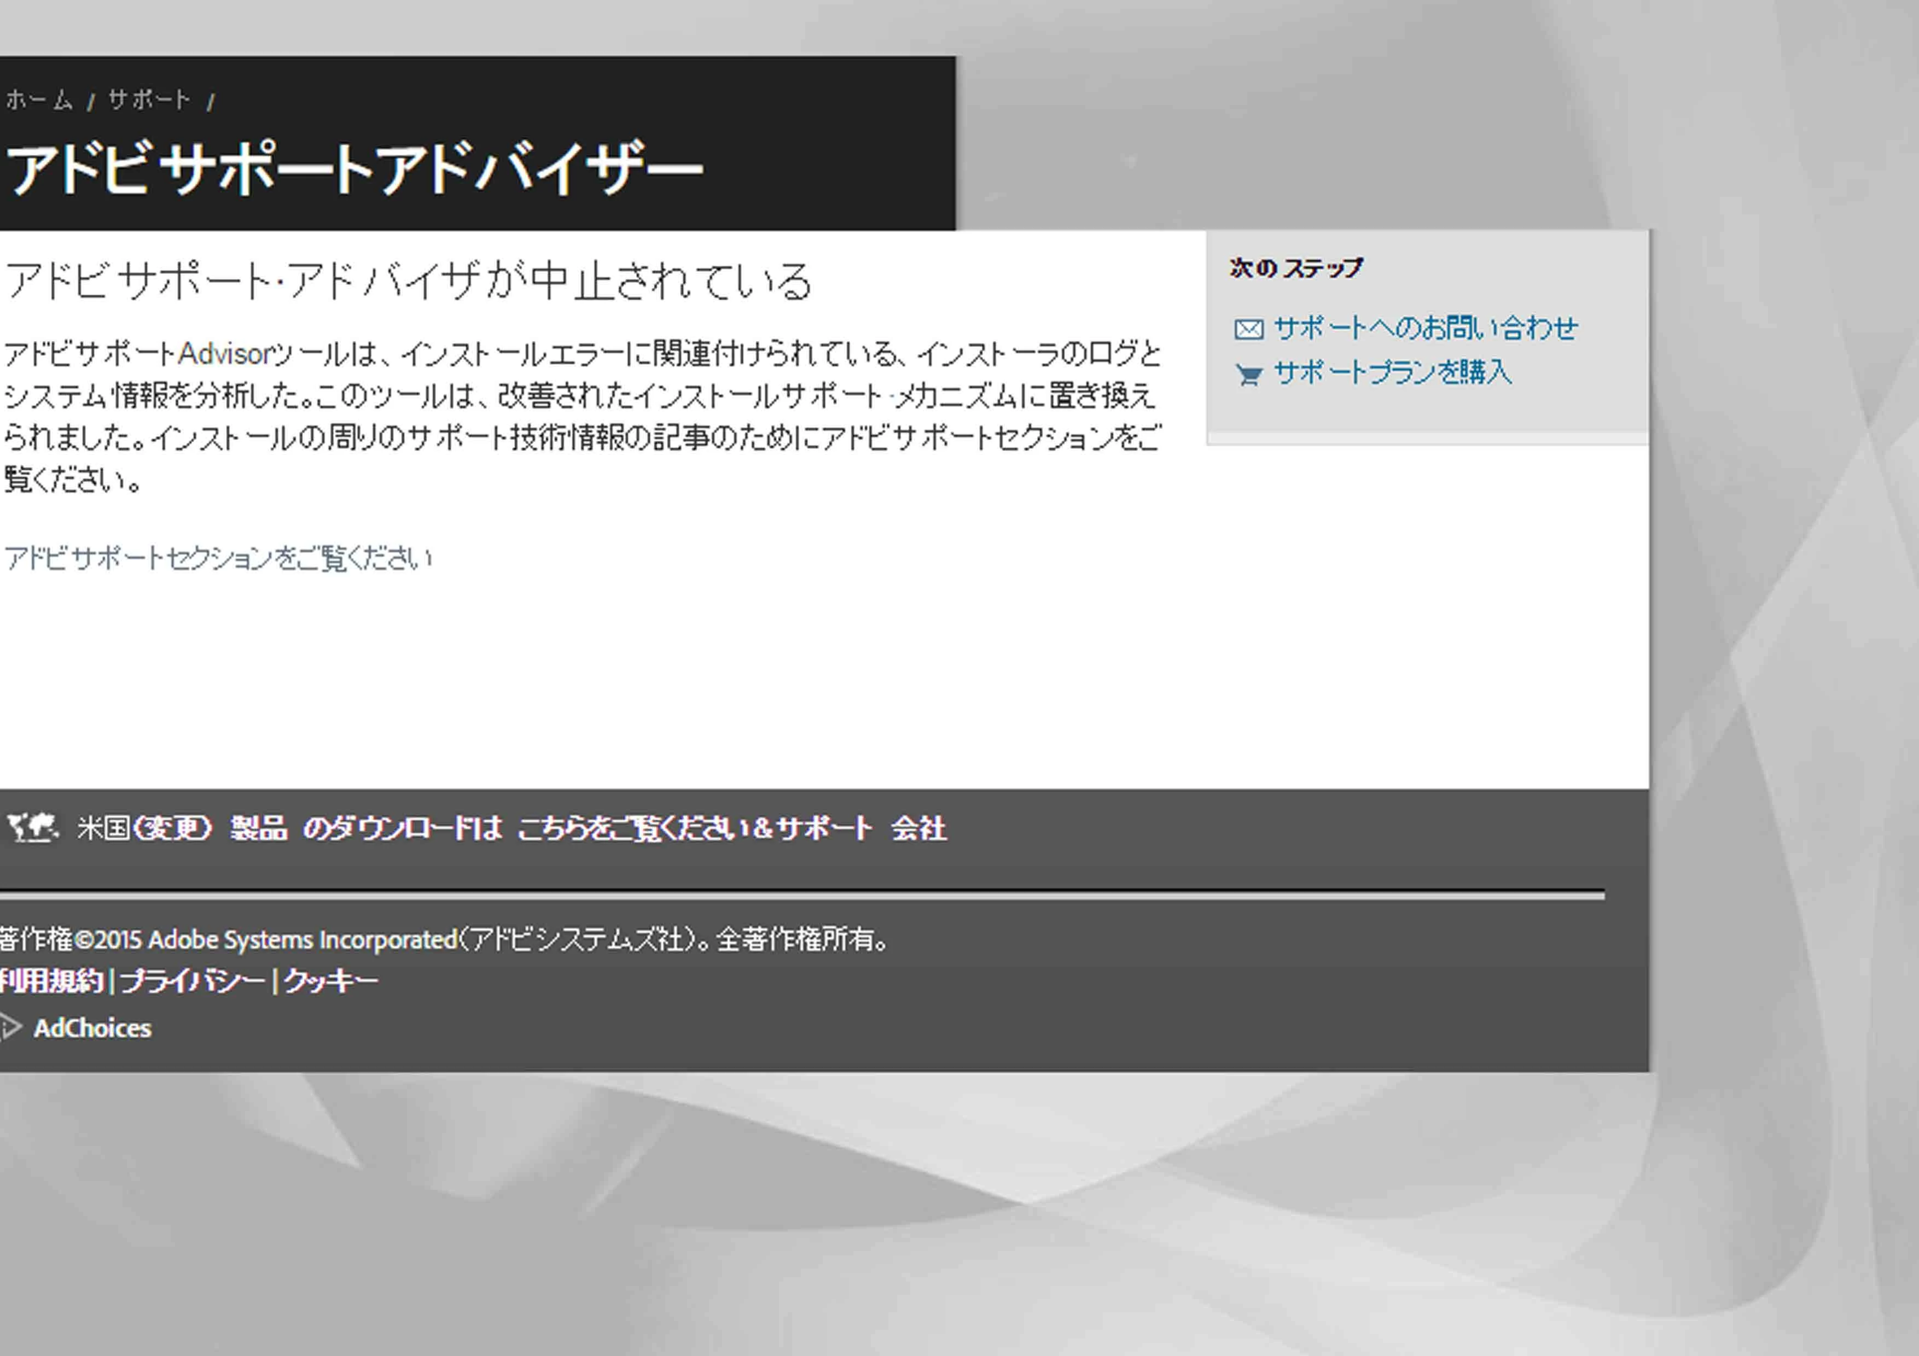This screenshot has width=1919, height=1356.
Task: Open the 製品 footer link
Action: click(x=258, y=828)
